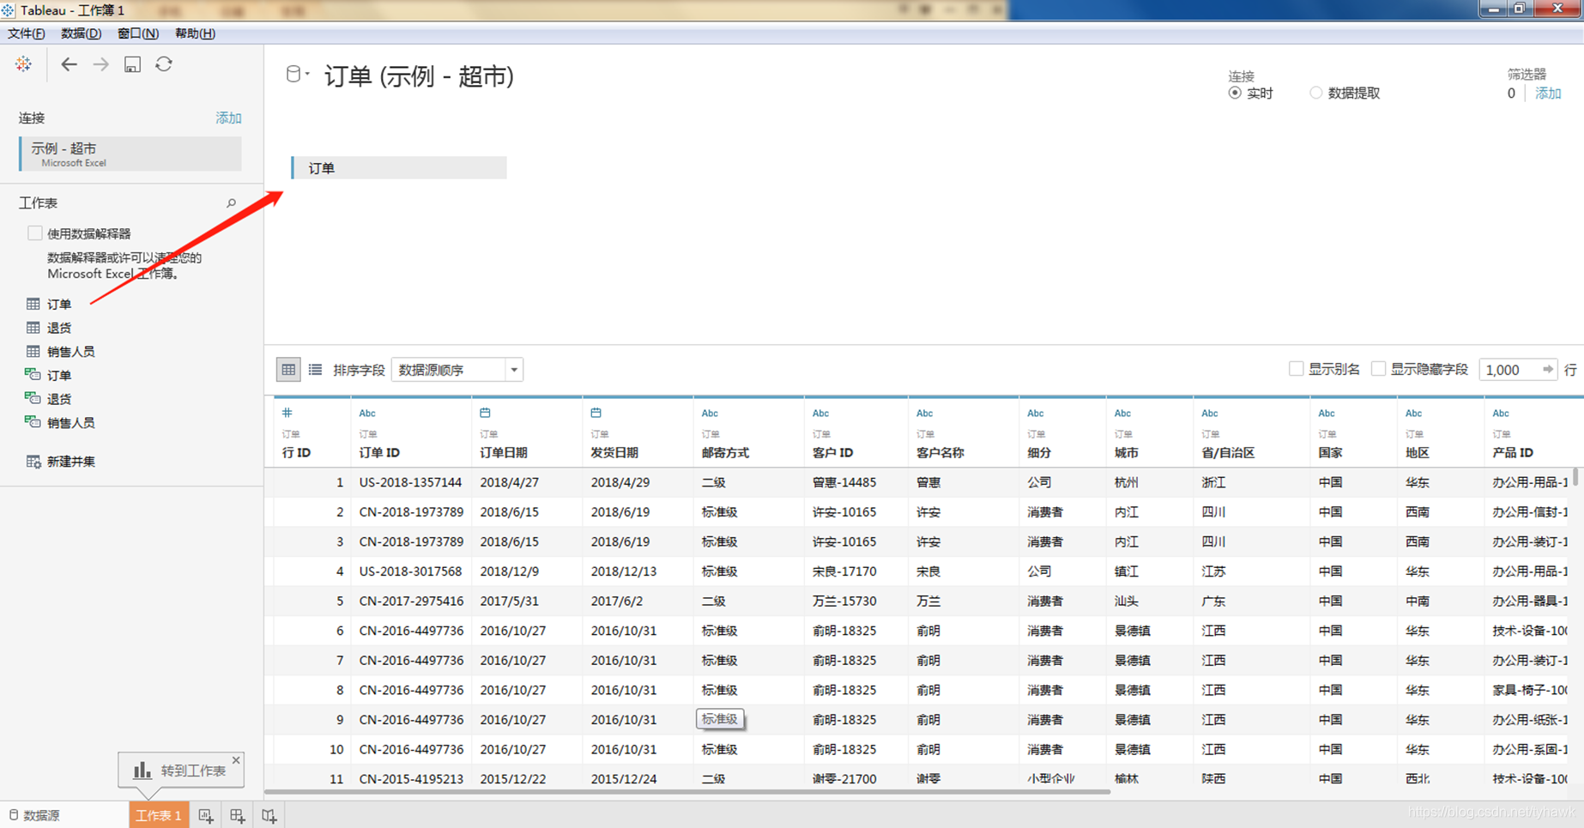This screenshot has width=1584, height=828.
Task: Click the new worksheet icon
Action: (206, 816)
